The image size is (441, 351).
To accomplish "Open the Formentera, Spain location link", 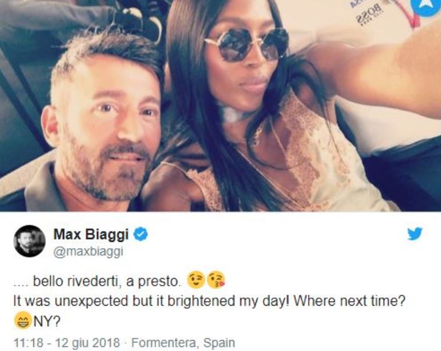I will (x=183, y=343).
